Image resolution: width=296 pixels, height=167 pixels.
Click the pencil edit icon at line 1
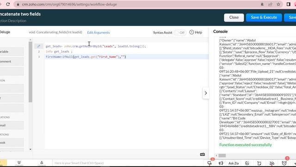click(39, 46)
